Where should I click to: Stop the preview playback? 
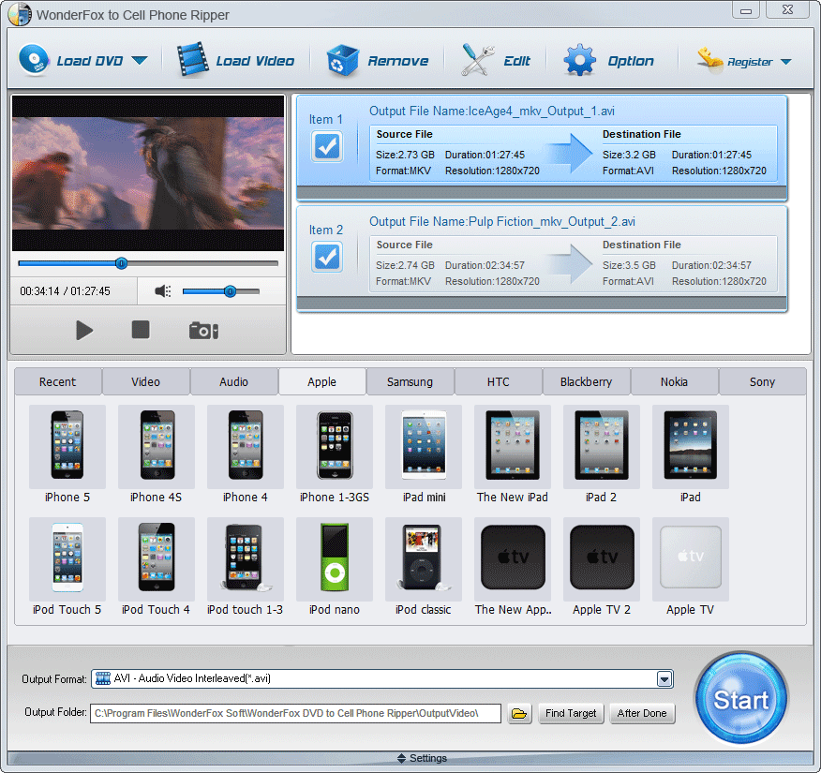click(x=141, y=330)
